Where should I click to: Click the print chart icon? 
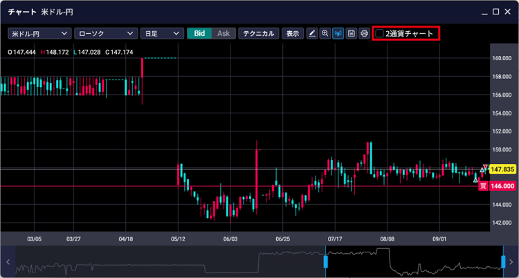[364, 33]
